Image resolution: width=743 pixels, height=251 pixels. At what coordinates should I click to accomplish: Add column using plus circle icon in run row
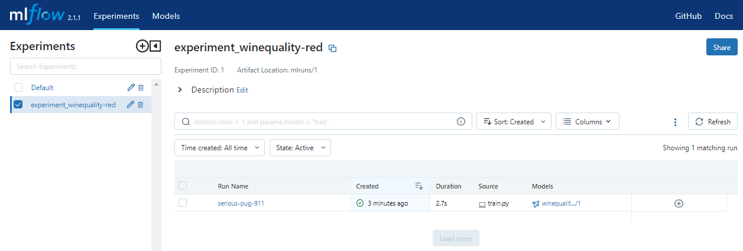tap(679, 203)
